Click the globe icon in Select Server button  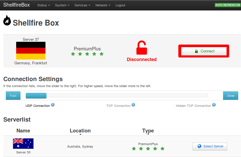(x=200, y=146)
